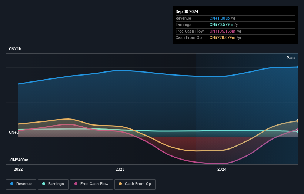Viewport: 304px width, 194px height.
Task: Click the 2023 x-axis label
Action: tap(120, 169)
